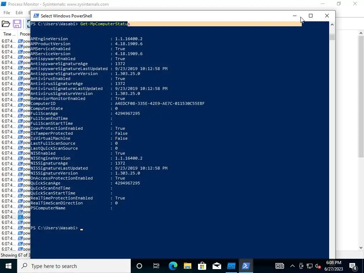Click the AntivirusSignatureVersion line
Viewport: 364px width, 273px height.
(85, 93)
